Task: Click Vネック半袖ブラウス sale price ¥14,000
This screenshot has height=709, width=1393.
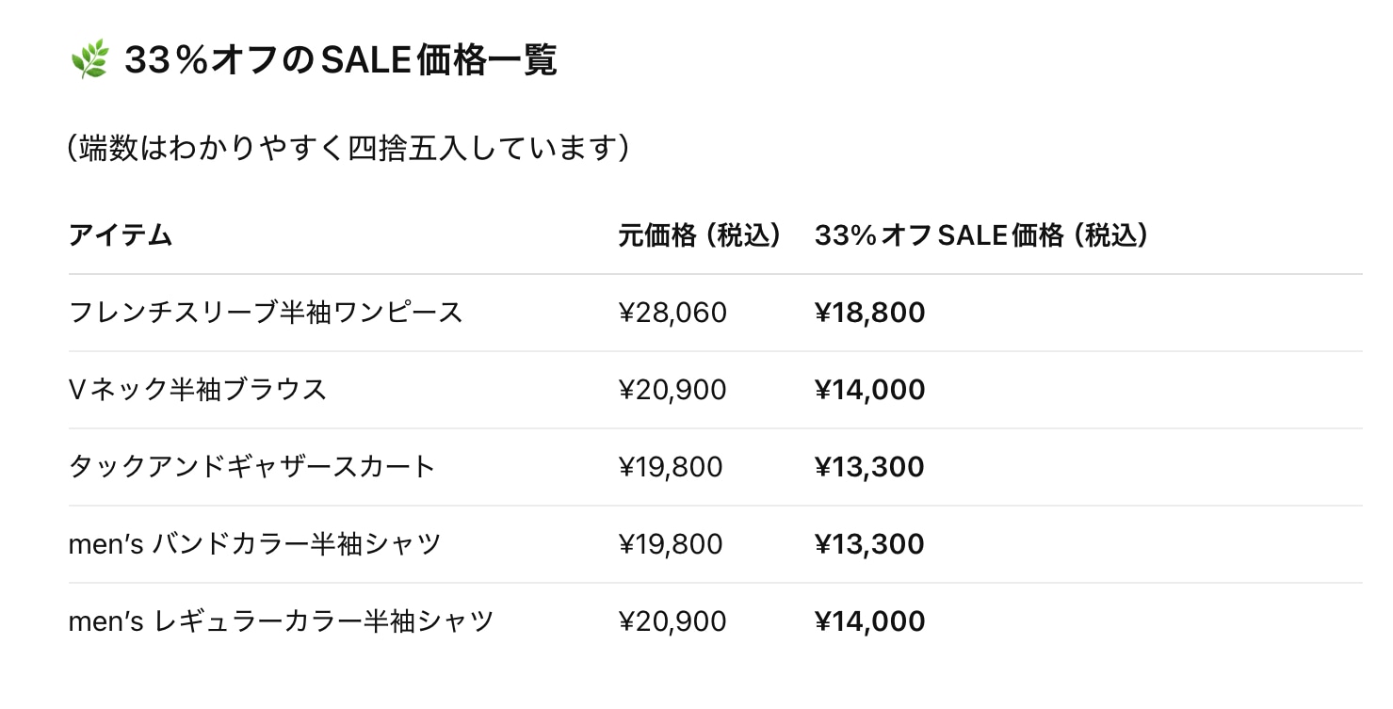Action: 870,390
